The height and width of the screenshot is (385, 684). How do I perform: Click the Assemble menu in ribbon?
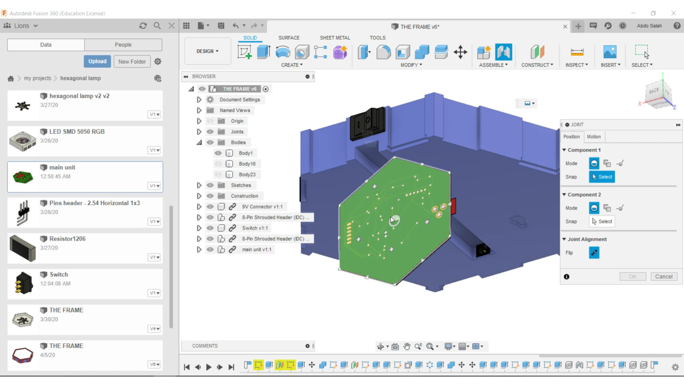pos(493,65)
